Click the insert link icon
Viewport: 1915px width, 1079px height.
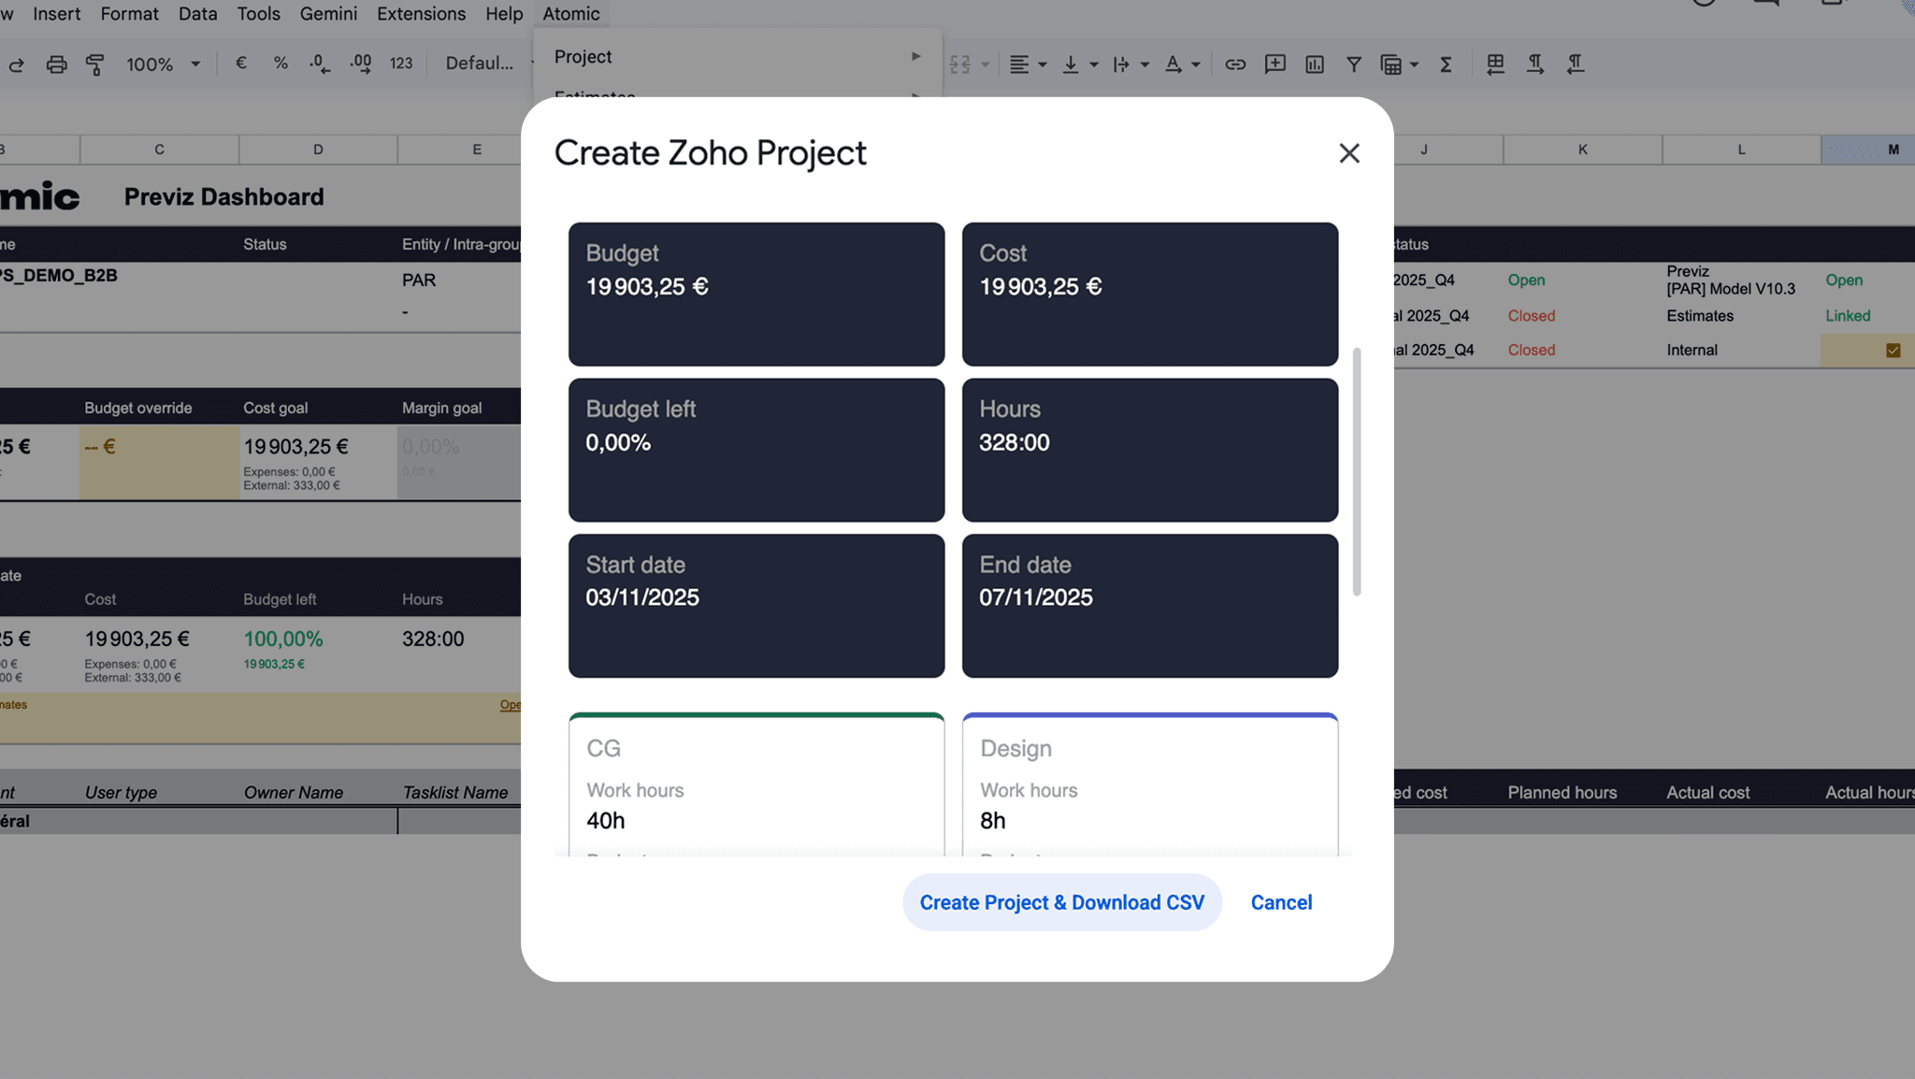click(x=1235, y=65)
